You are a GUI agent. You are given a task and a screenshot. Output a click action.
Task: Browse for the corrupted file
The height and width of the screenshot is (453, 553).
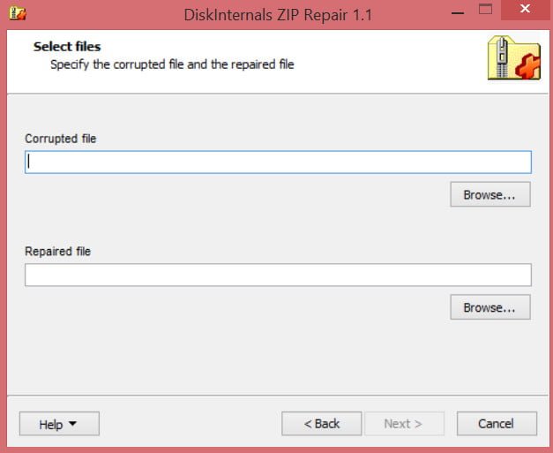(x=490, y=194)
